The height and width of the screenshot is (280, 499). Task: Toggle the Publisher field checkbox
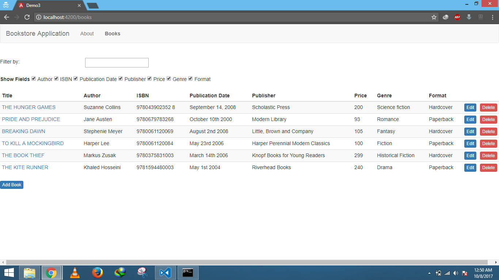(121, 79)
